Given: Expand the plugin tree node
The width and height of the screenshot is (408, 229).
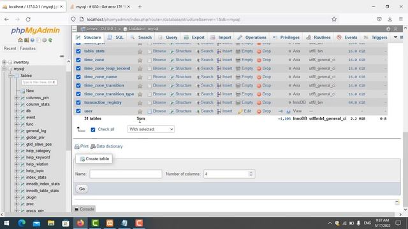Looking at the screenshot, I should click(17, 197).
